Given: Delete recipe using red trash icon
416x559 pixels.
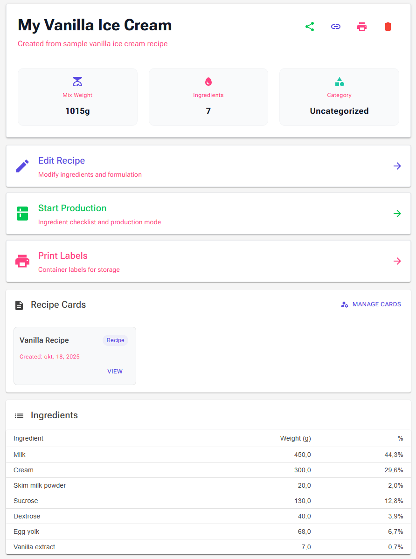Looking at the screenshot, I should tap(388, 27).
